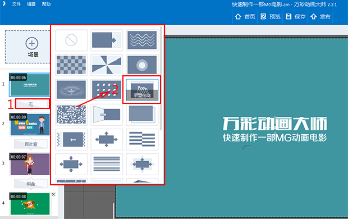Choose the perspective door-swing transition
348x219 pixels.
107,115
